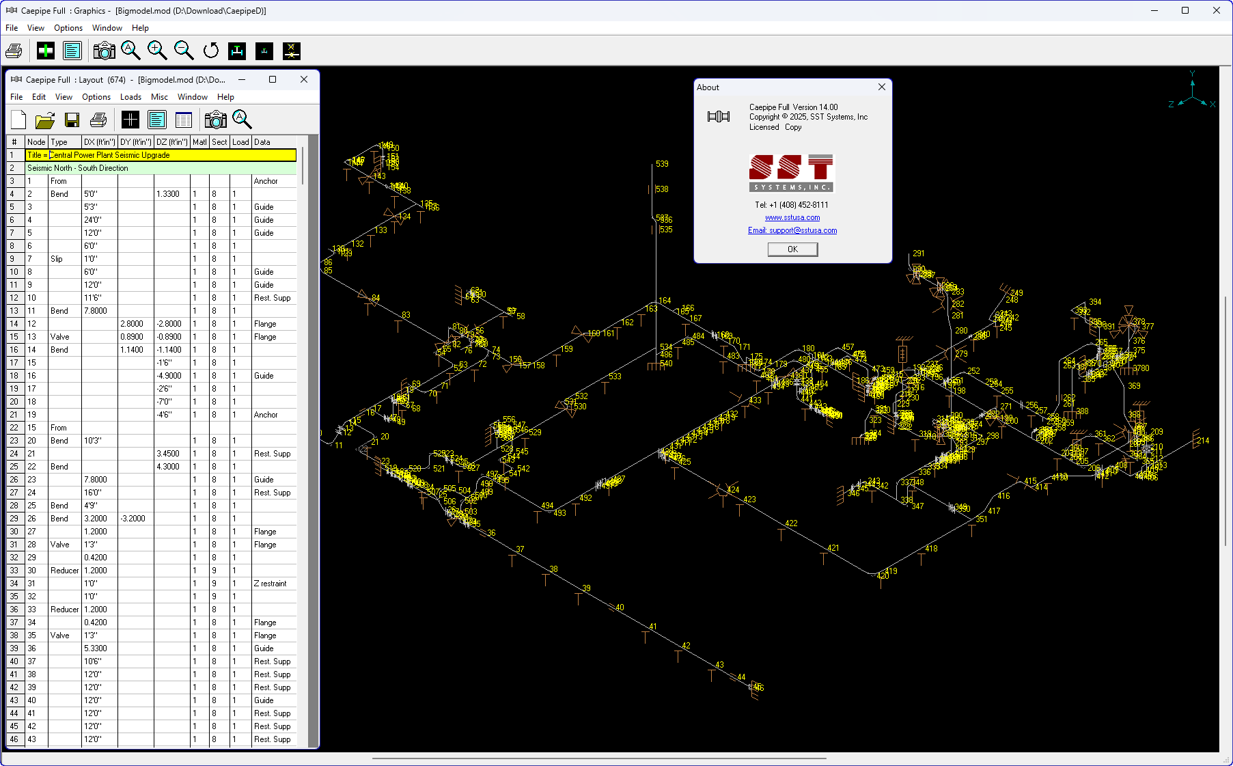This screenshot has height=766, width=1233.
Task: Maximize the Layout child window
Action: coord(273,79)
